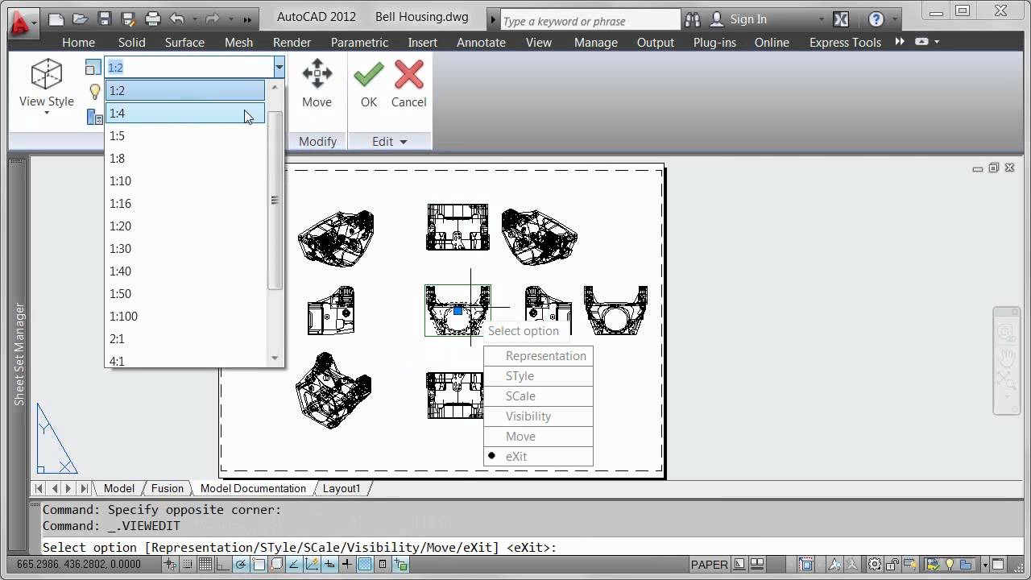Click the red Cancel X icon

[408, 74]
